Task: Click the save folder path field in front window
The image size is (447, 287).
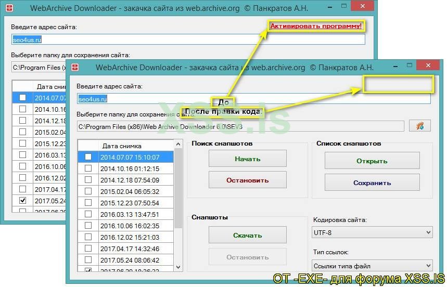Action: pyautogui.click(x=240, y=126)
